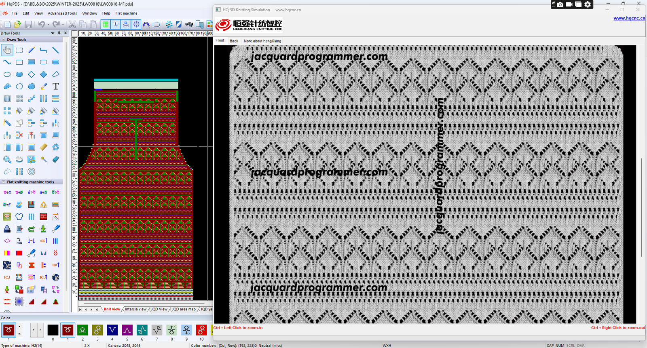The image size is (647, 348).
Task: Collapse the Draw Tools section
Action: pos(4,40)
